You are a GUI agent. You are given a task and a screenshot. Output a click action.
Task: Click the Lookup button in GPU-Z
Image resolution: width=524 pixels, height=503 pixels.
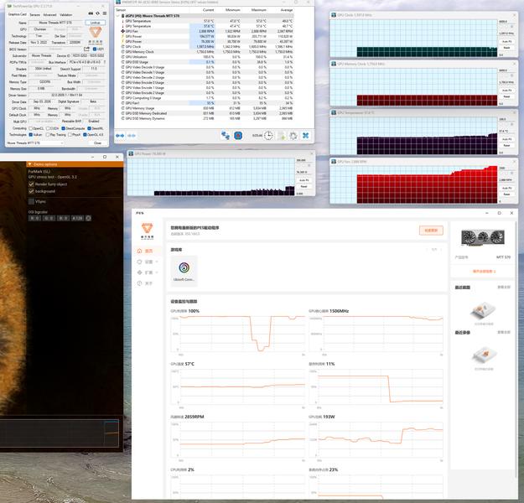pos(96,23)
